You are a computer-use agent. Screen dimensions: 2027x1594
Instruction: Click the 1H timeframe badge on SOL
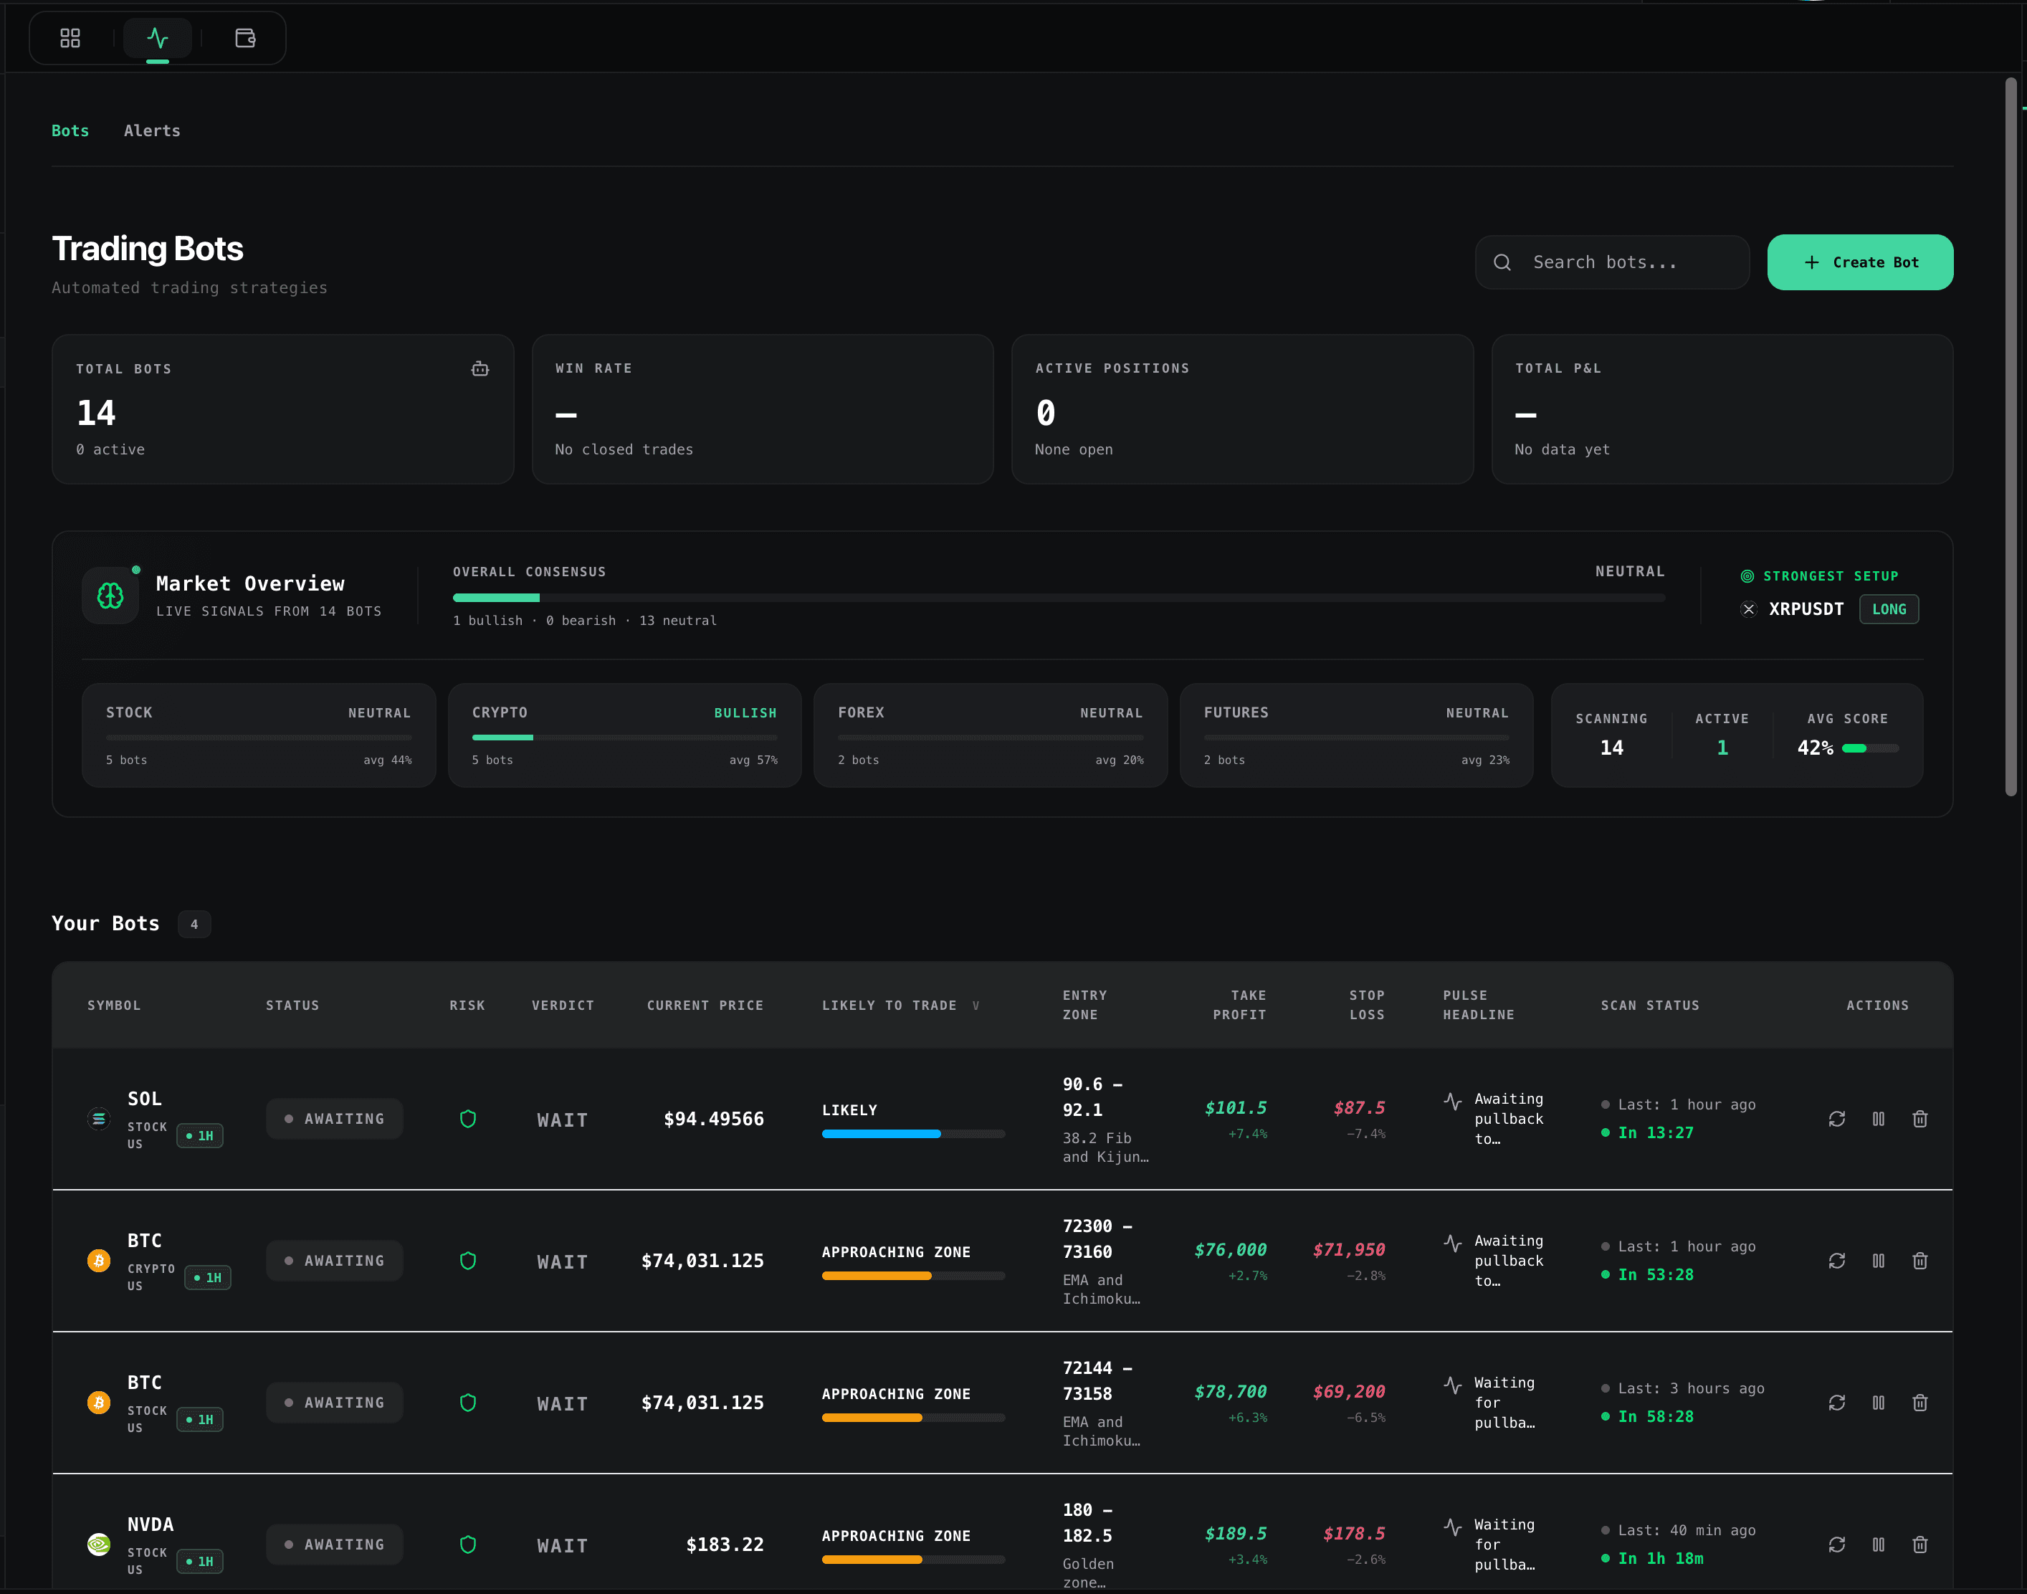pos(200,1135)
